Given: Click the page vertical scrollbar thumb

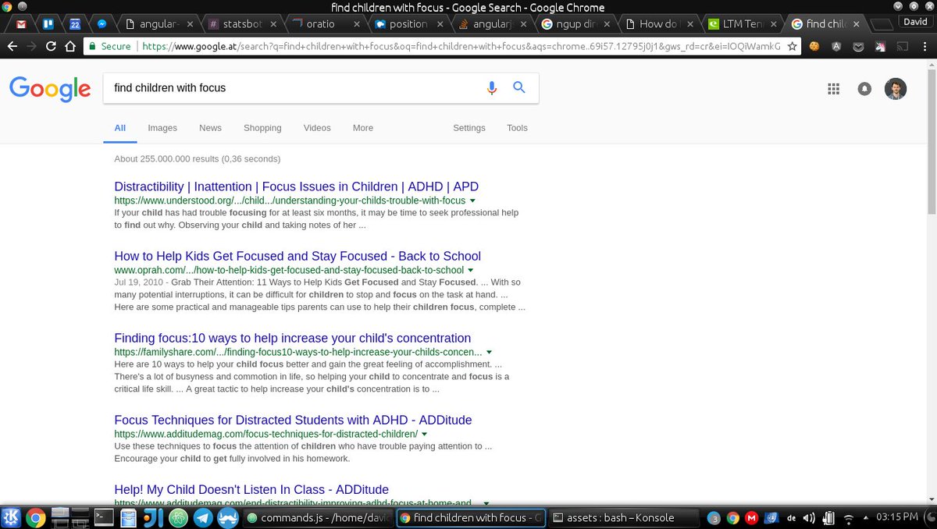Looking at the screenshot, I should point(931,140).
